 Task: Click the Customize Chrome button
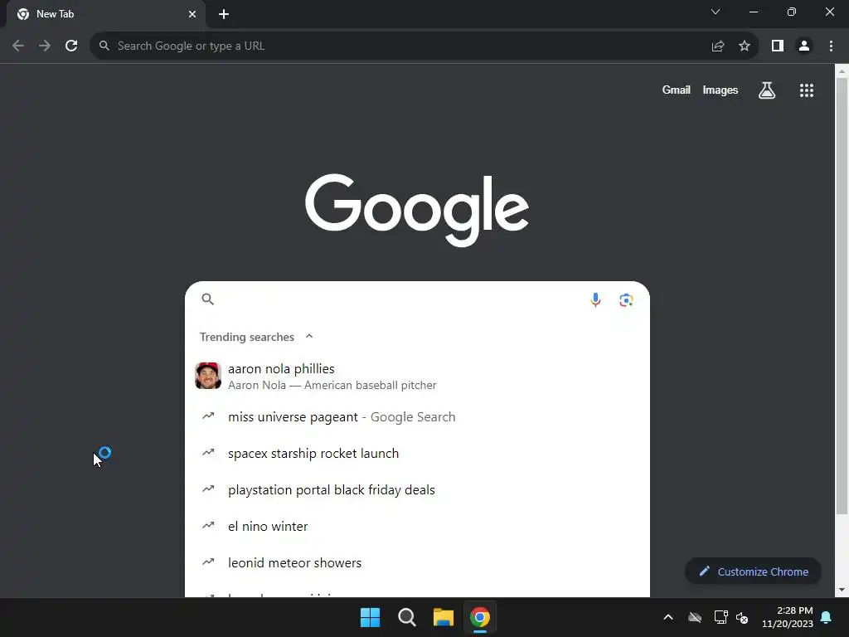753,571
